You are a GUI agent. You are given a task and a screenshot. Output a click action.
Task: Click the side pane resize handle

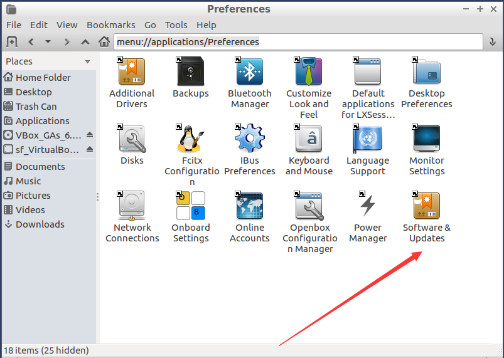pyautogui.click(x=97, y=197)
